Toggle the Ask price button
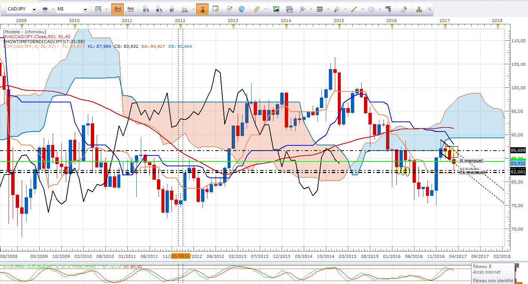528x284 pixels. click(x=130, y=9)
